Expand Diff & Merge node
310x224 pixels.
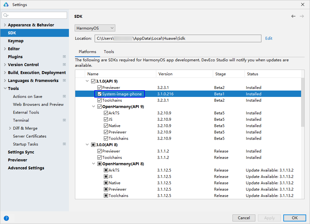point(10,128)
